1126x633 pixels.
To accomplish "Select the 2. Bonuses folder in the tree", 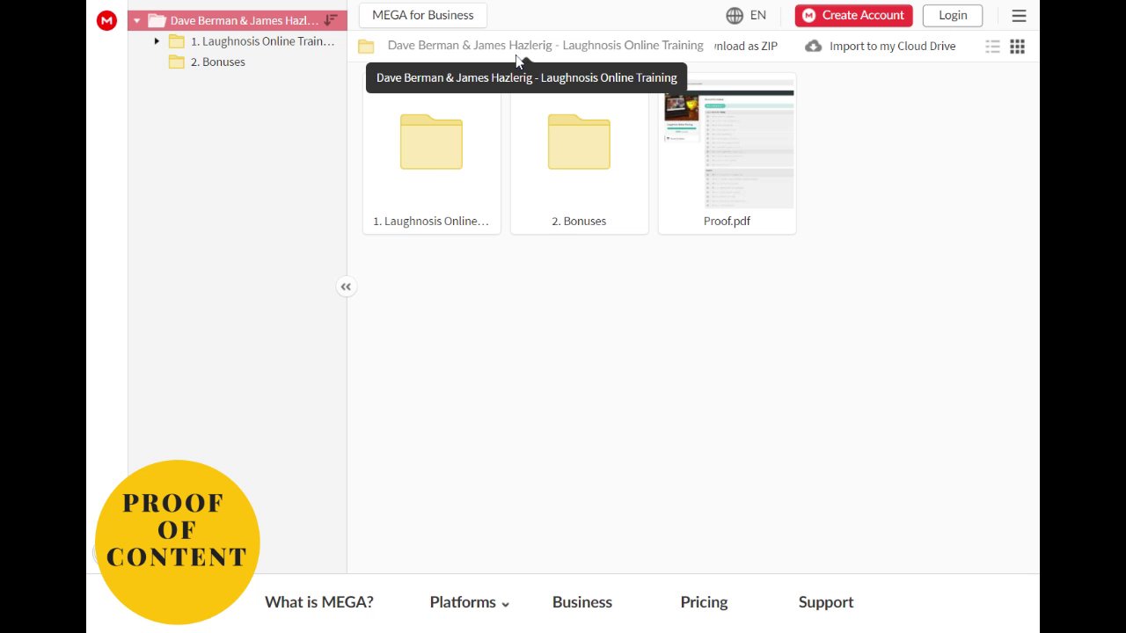I will pos(217,62).
